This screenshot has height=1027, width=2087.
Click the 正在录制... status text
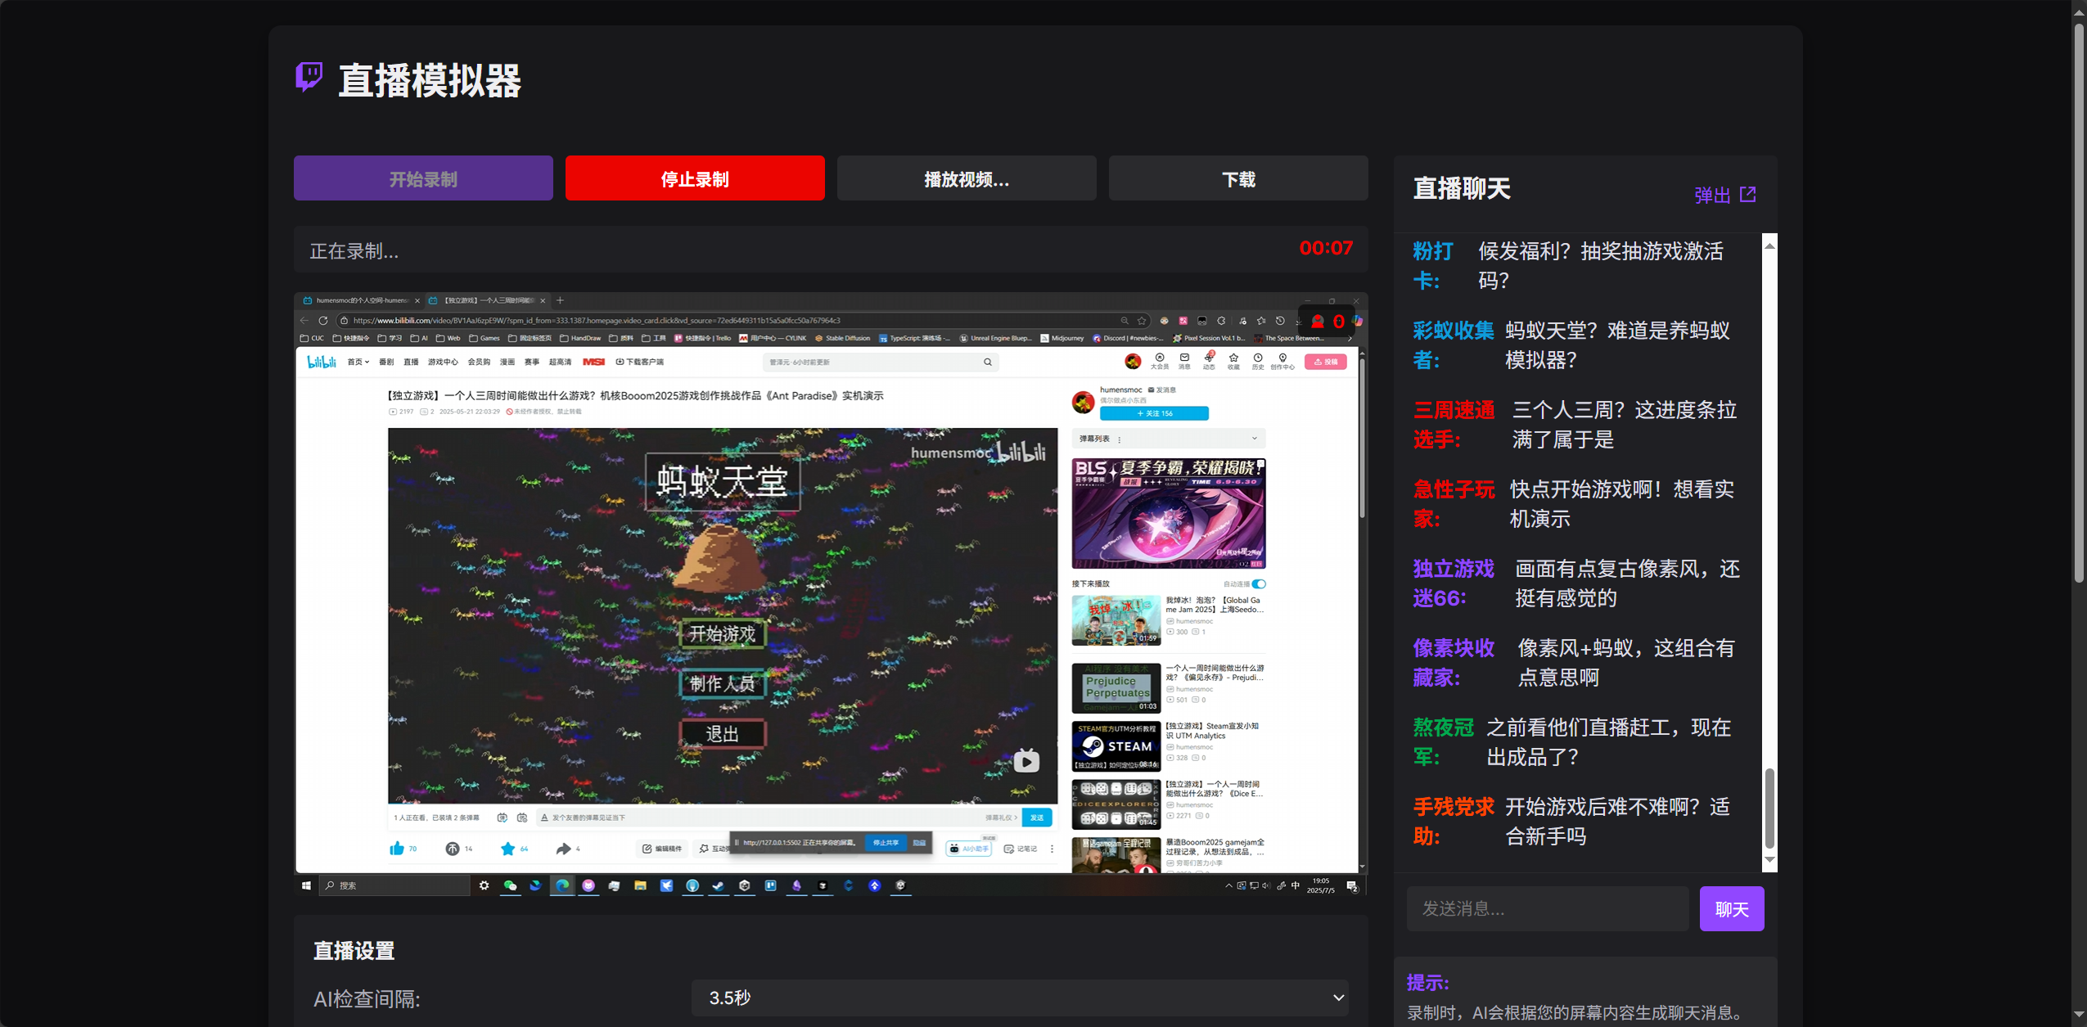354,251
